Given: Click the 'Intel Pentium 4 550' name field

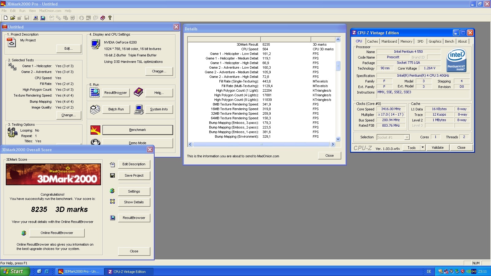Looking at the screenshot, I should pyautogui.click(x=408, y=52).
